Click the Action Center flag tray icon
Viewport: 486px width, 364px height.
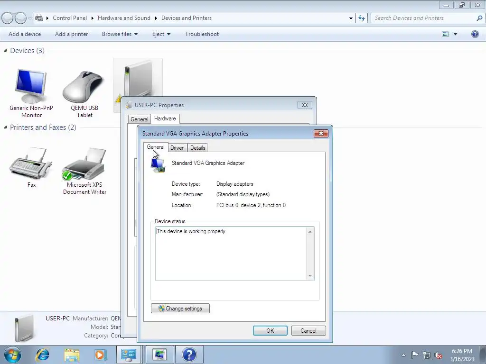tap(415, 355)
